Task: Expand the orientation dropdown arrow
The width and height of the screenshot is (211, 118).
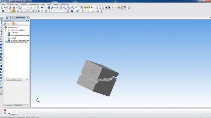Action: (x=94, y=8)
